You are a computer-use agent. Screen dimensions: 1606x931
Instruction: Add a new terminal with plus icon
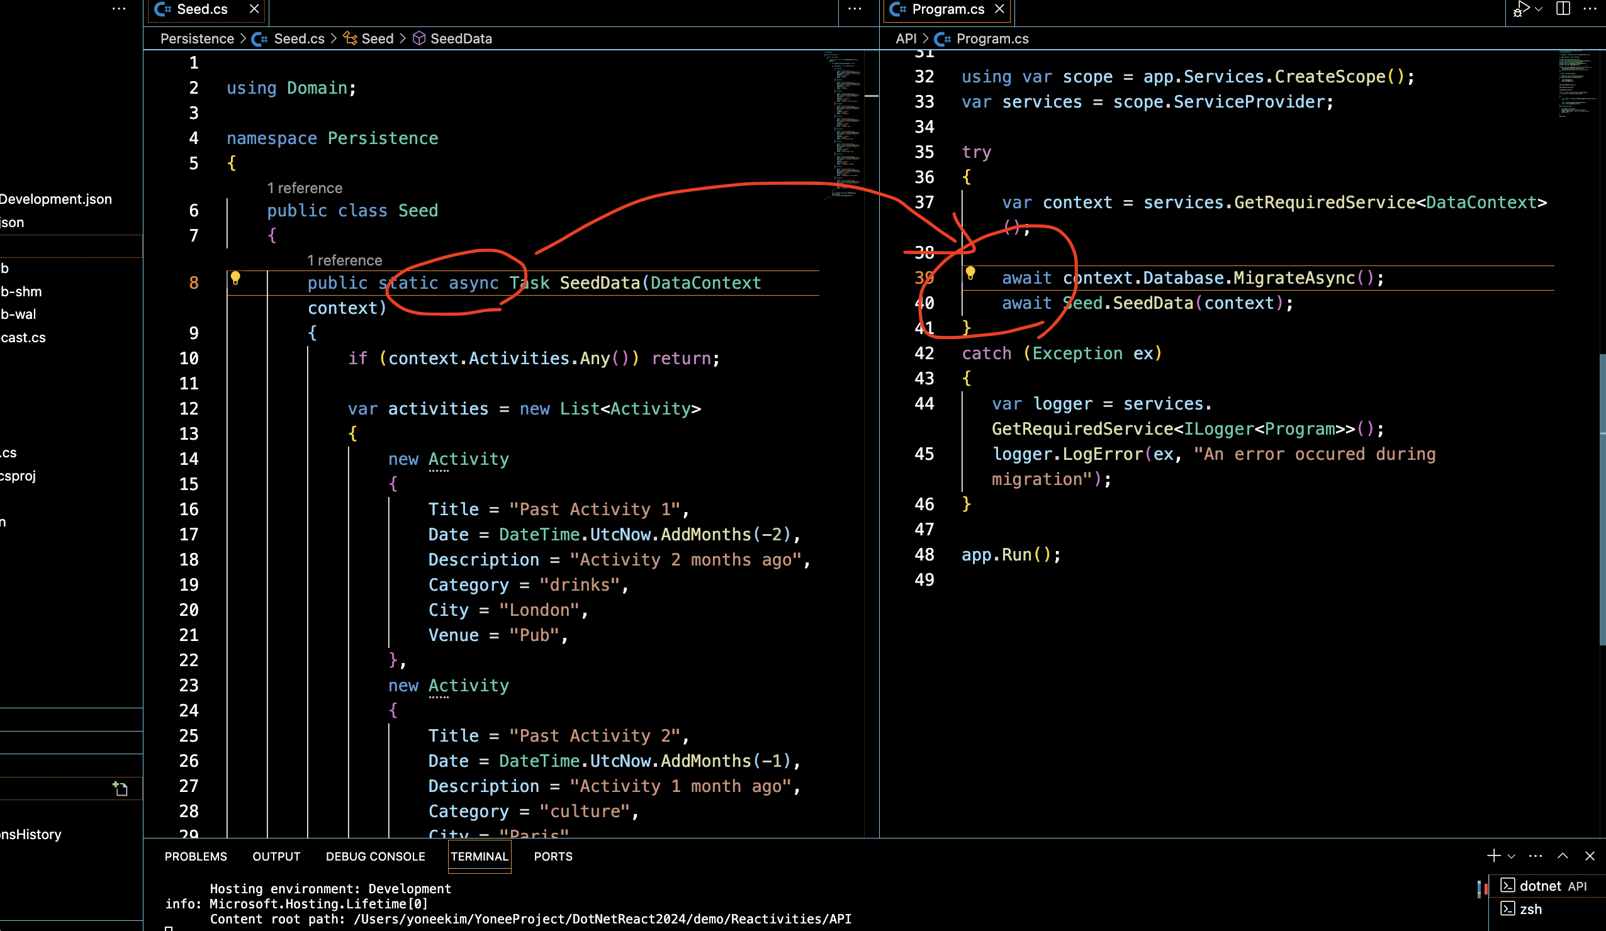coord(1494,856)
